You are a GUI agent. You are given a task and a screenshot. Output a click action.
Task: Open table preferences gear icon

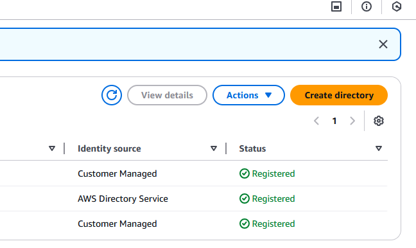click(379, 121)
